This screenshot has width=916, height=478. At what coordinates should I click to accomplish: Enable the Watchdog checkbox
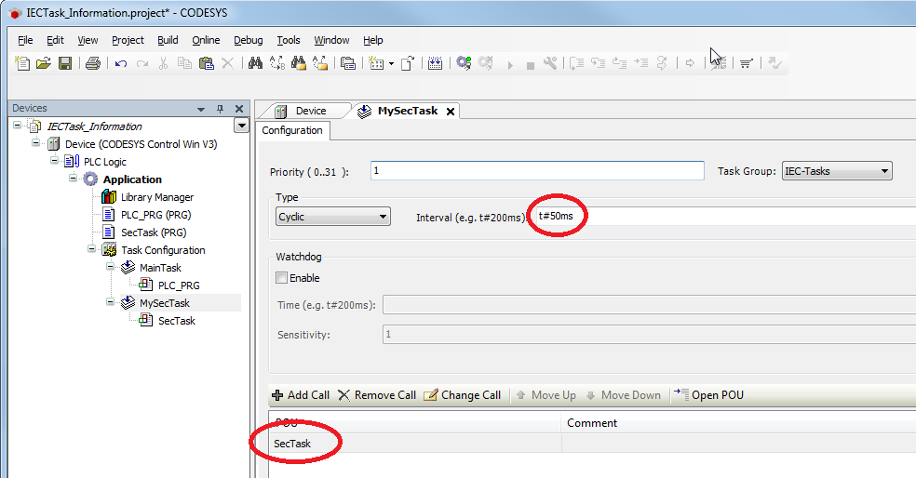coord(282,278)
